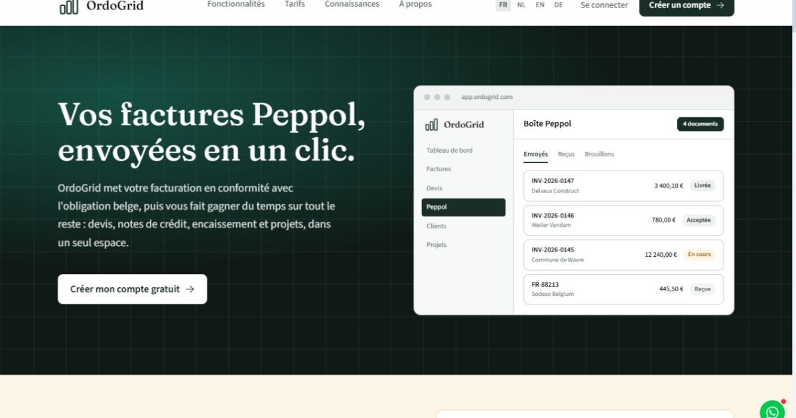Click the Se connecter link

tap(604, 5)
